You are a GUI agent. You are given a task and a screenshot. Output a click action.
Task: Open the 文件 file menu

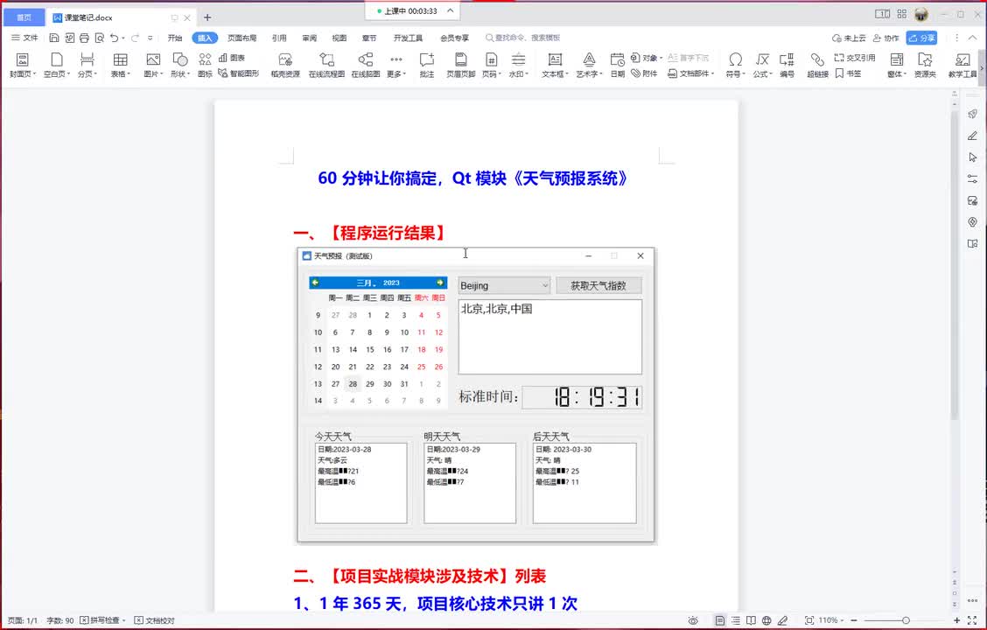tap(25, 38)
